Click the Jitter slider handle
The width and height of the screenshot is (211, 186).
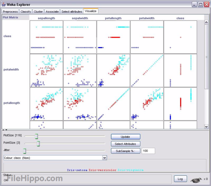point(25,151)
